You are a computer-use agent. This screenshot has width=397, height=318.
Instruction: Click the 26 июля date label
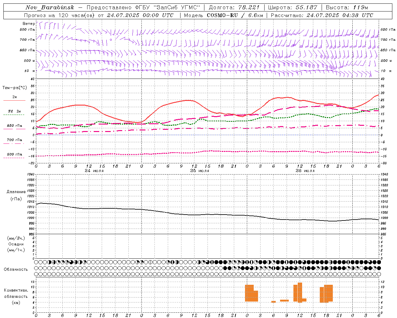[305, 171]
